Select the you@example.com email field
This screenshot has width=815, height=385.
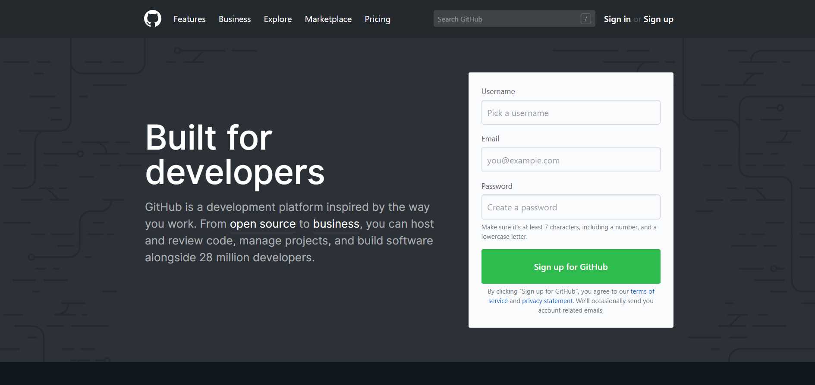571,160
